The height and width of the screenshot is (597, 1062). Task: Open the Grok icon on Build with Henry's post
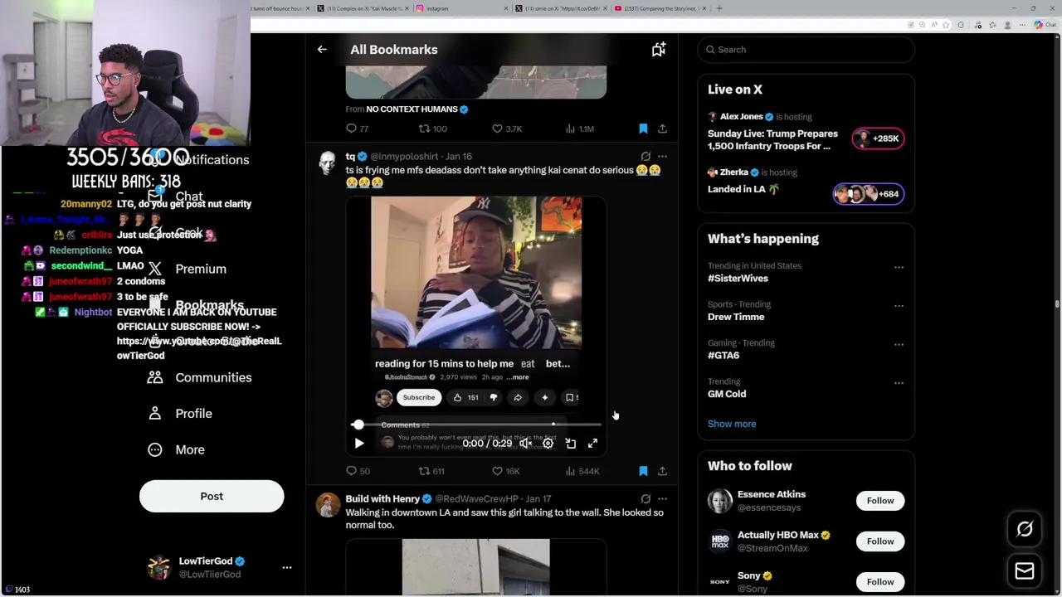point(645,498)
